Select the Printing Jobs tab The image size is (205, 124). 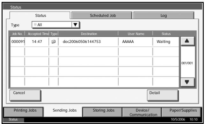(24, 112)
